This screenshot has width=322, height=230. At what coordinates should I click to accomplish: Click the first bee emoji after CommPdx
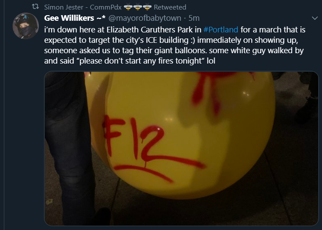click(x=128, y=7)
